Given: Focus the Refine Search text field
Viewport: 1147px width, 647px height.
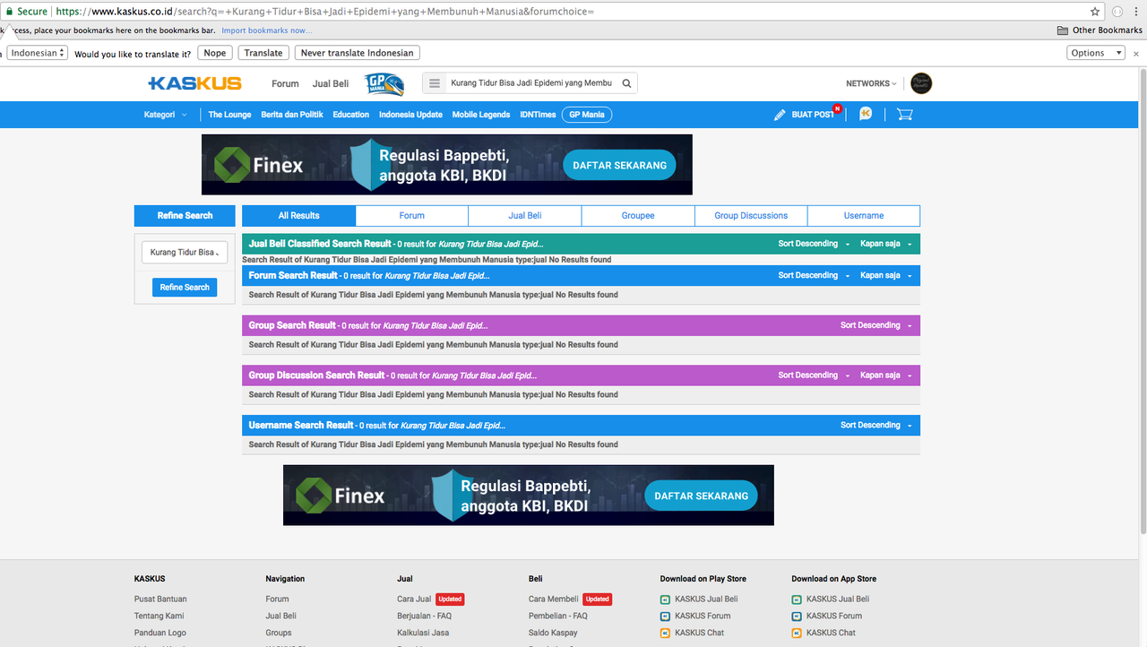Looking at the screenshot, I should click(x=185, y=253).
